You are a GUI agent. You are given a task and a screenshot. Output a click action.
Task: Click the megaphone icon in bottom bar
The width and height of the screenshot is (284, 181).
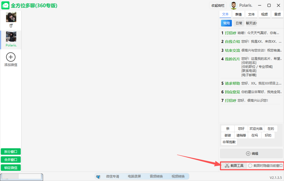click(98, 176)
